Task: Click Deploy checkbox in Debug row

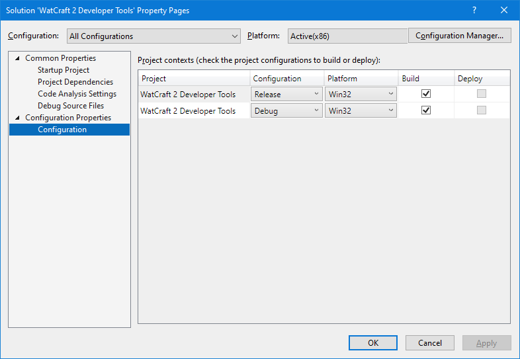Action: point(482,110)
